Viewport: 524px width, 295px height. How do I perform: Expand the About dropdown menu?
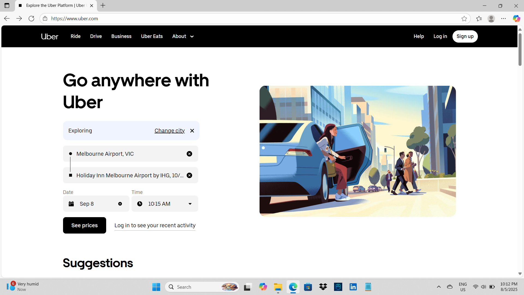pos(183,36)
